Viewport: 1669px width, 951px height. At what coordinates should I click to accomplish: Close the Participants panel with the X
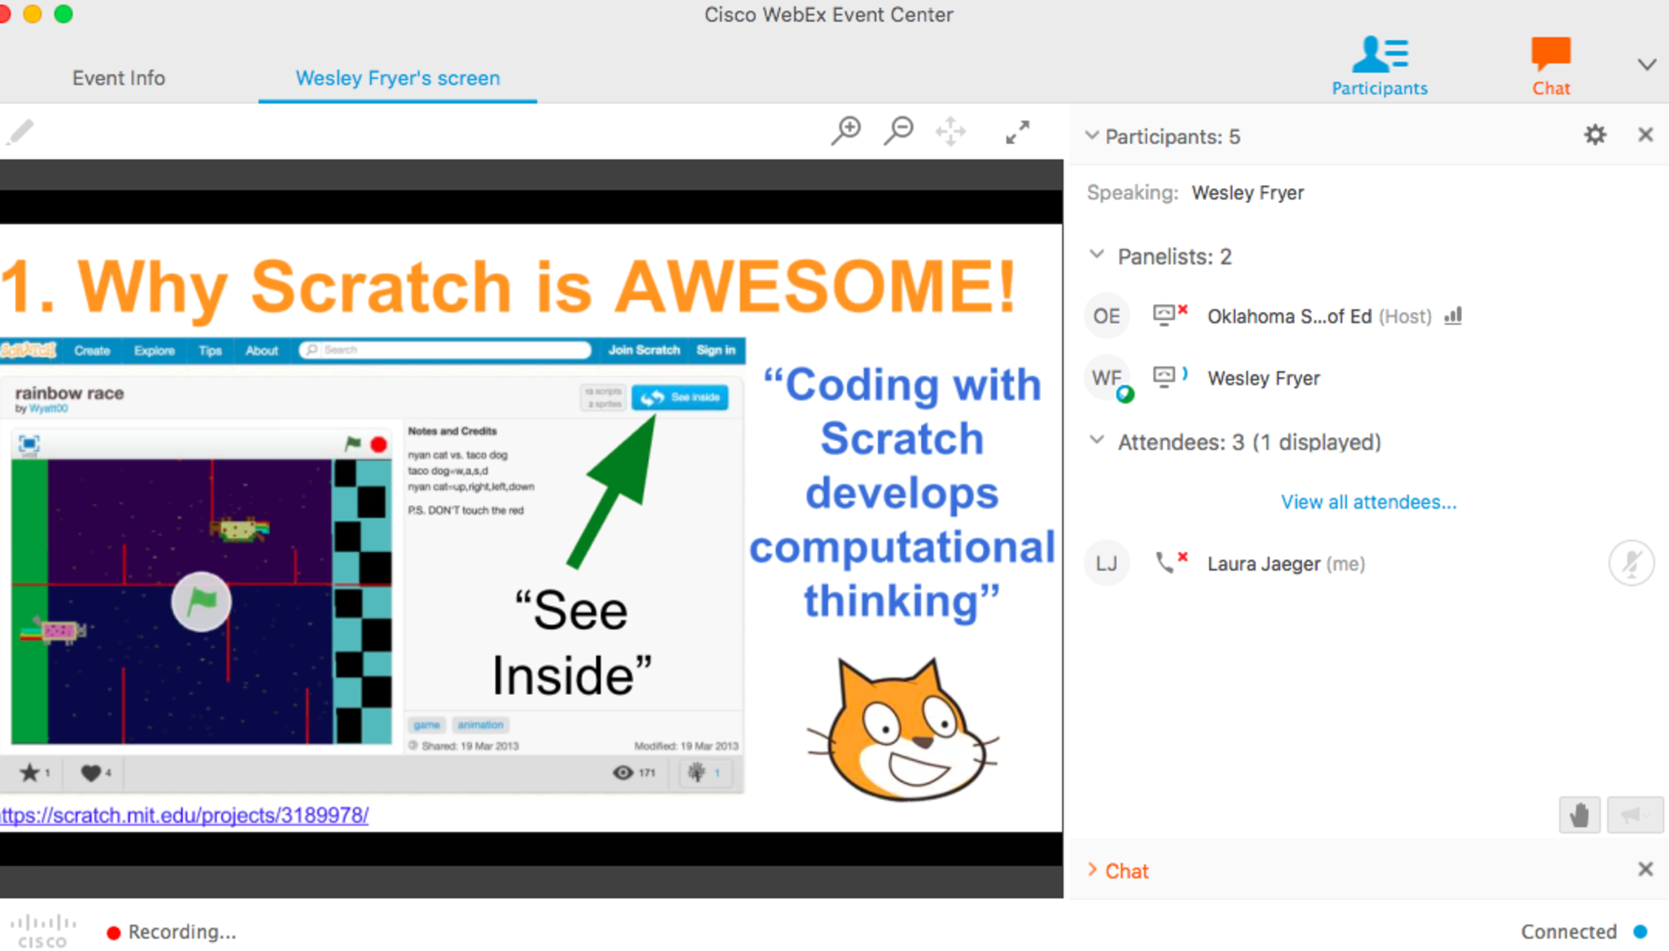1645,135
